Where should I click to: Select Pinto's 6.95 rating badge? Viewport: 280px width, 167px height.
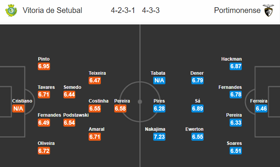pos(44,66)
